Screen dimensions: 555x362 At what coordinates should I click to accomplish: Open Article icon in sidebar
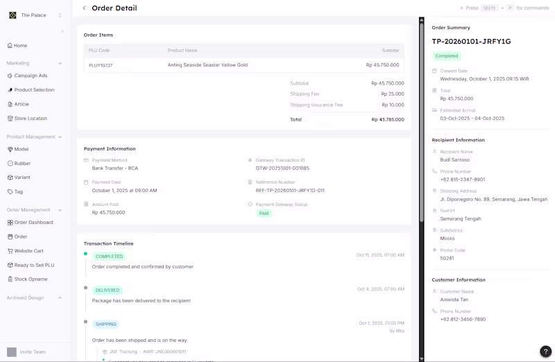coord(10,104)
